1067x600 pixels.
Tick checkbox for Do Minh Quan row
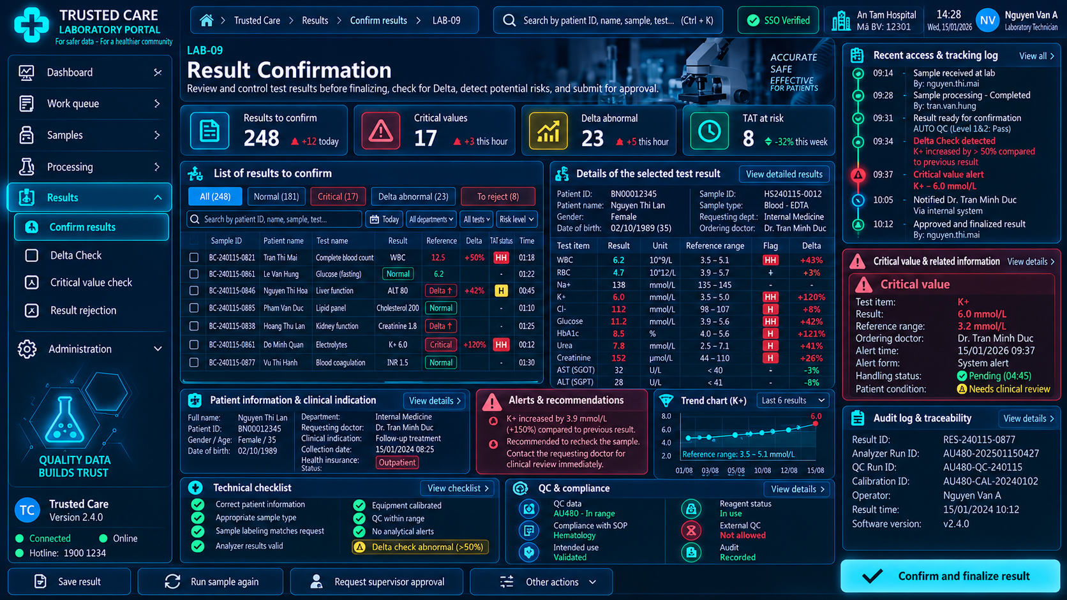[194, 344]
